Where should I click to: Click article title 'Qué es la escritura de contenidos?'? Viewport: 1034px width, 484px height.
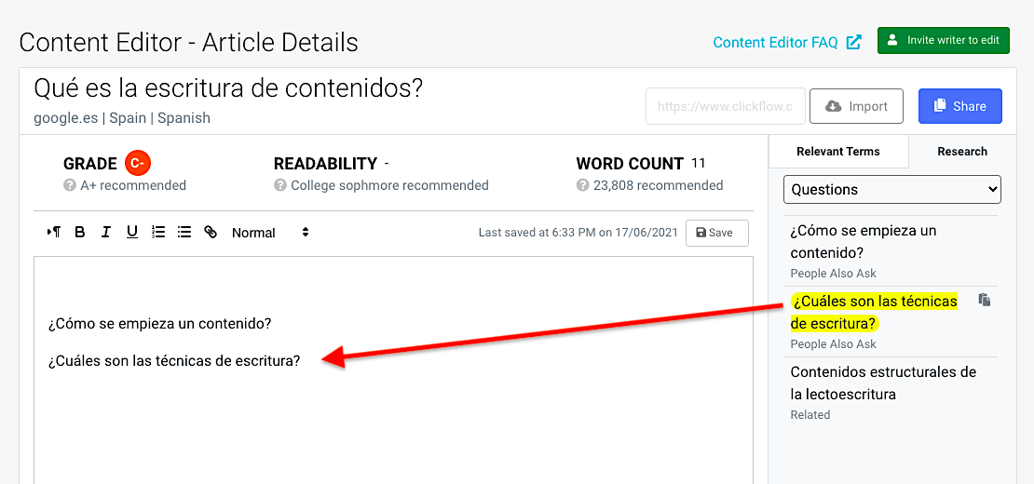(x=228, y=87)
